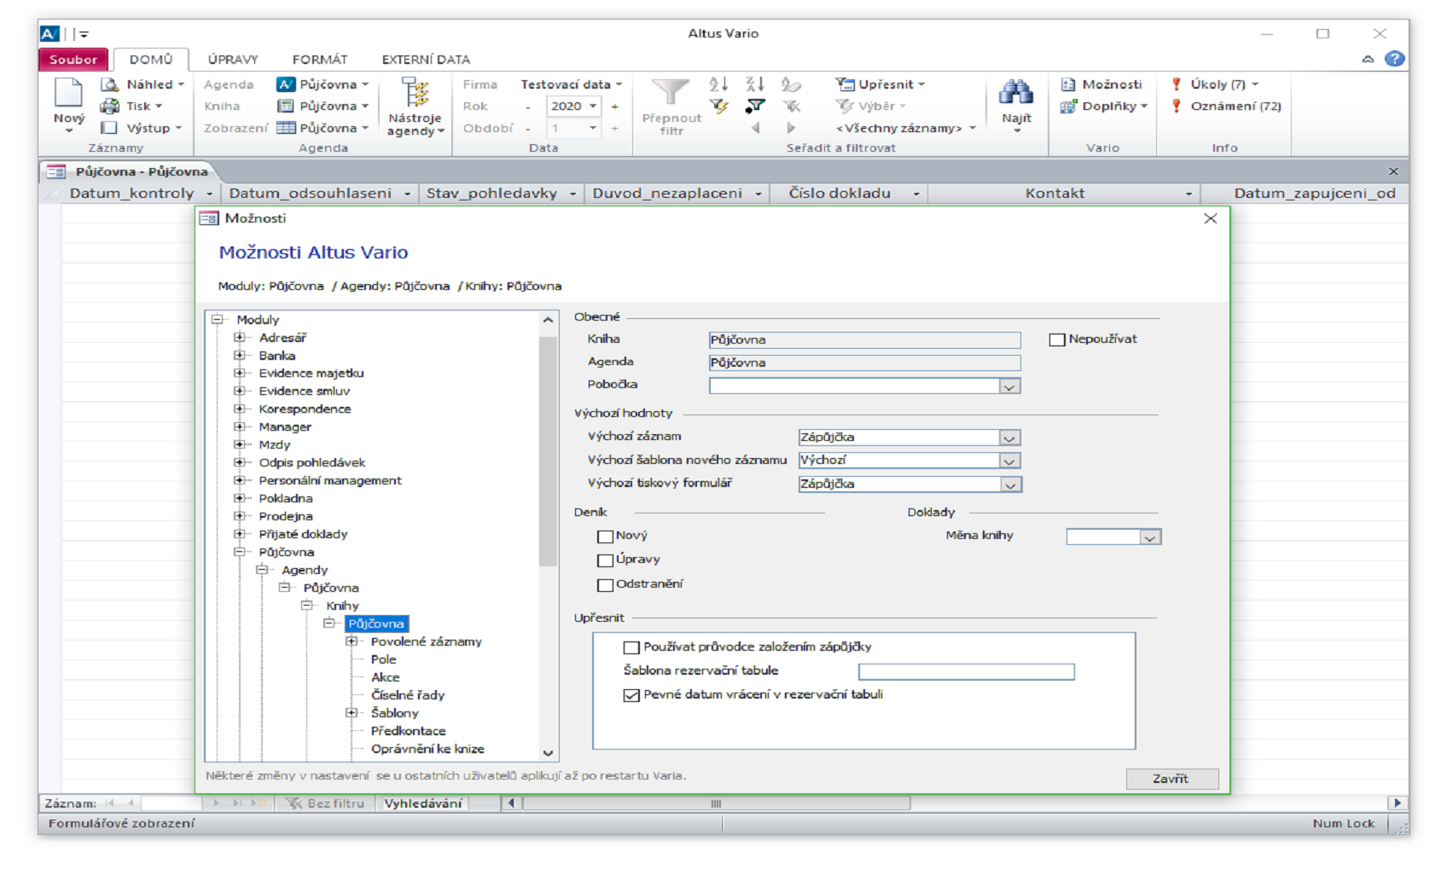Click the Upřesnit filter icon
The image size is (1441, 870).
845,84
